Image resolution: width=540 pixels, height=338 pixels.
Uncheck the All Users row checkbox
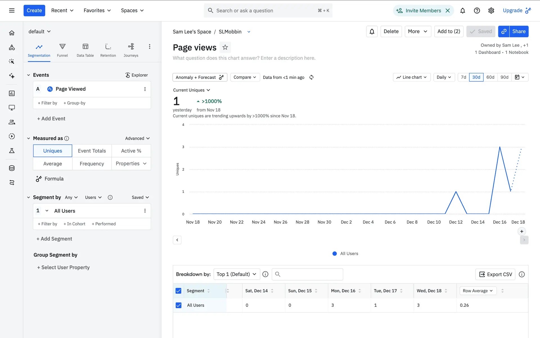pyautogui.click(x=178, y=305)
